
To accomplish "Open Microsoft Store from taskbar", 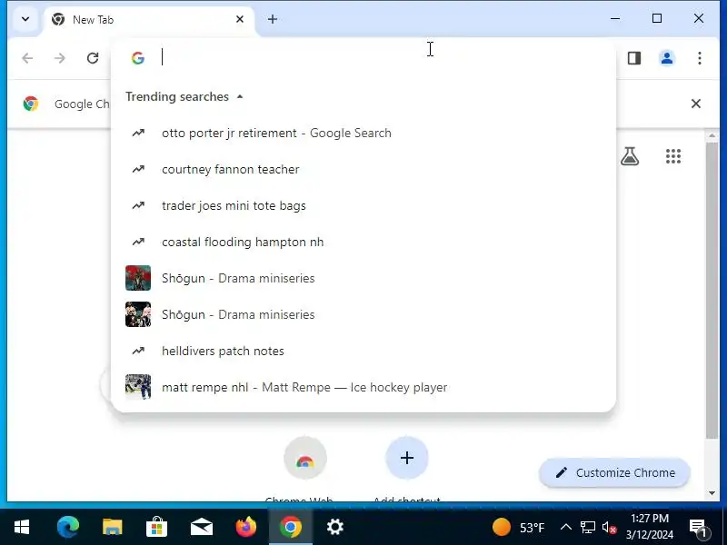I will (156, 527).
